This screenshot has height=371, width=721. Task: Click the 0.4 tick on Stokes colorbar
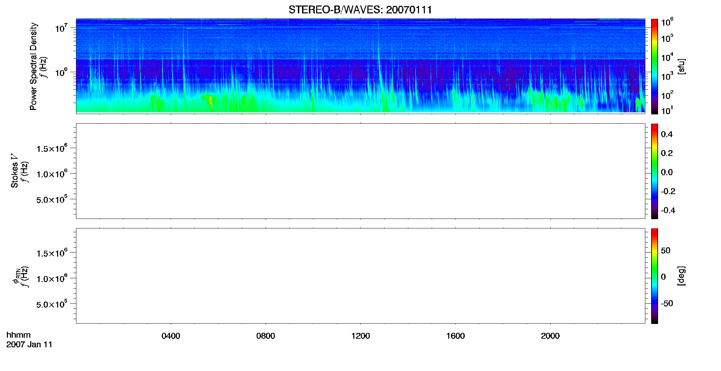tap(667, 134)
